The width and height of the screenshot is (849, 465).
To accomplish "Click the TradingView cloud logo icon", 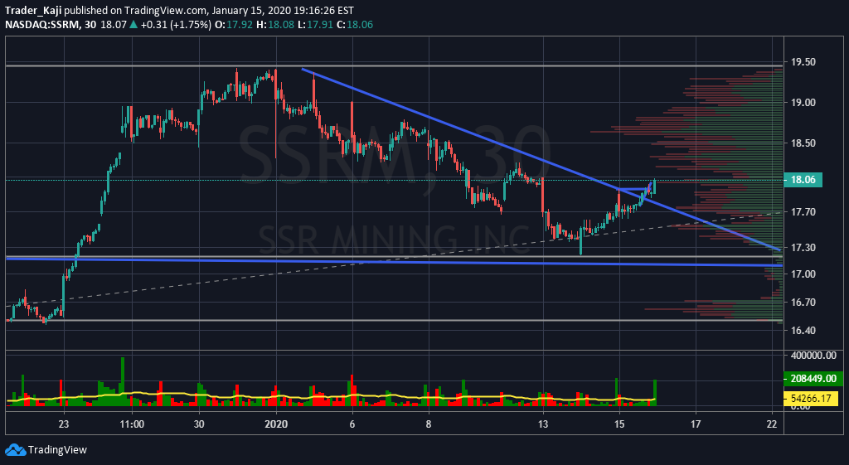I will [x=15, y=450].
